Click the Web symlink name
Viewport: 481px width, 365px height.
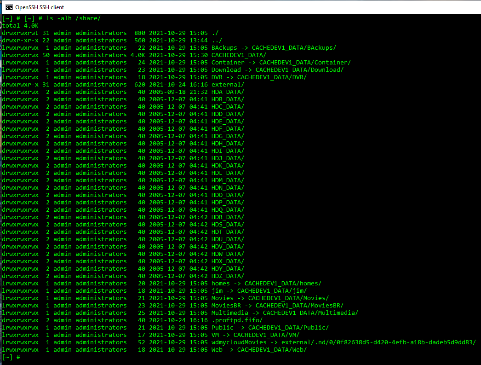217,350
